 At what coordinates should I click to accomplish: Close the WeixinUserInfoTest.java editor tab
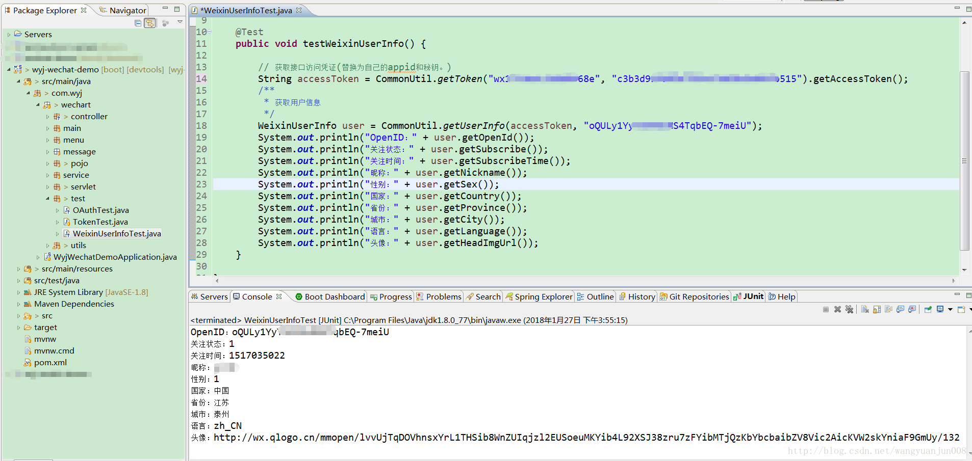point(299,10)
